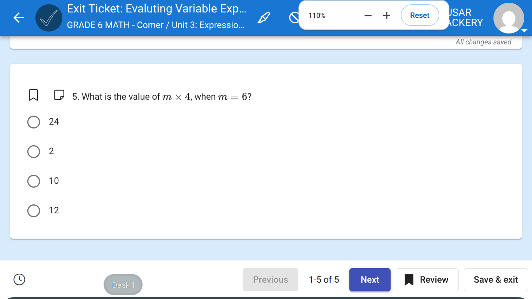The image size is (532, 299).
Task: Advance with the Next button
Action: [370, 280]
